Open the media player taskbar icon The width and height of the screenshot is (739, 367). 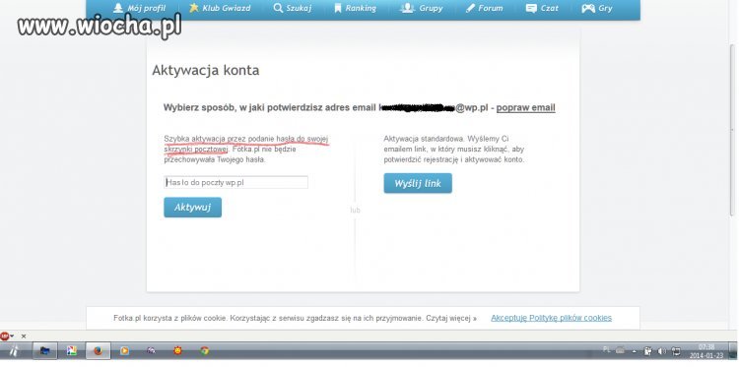click(124, 350)
